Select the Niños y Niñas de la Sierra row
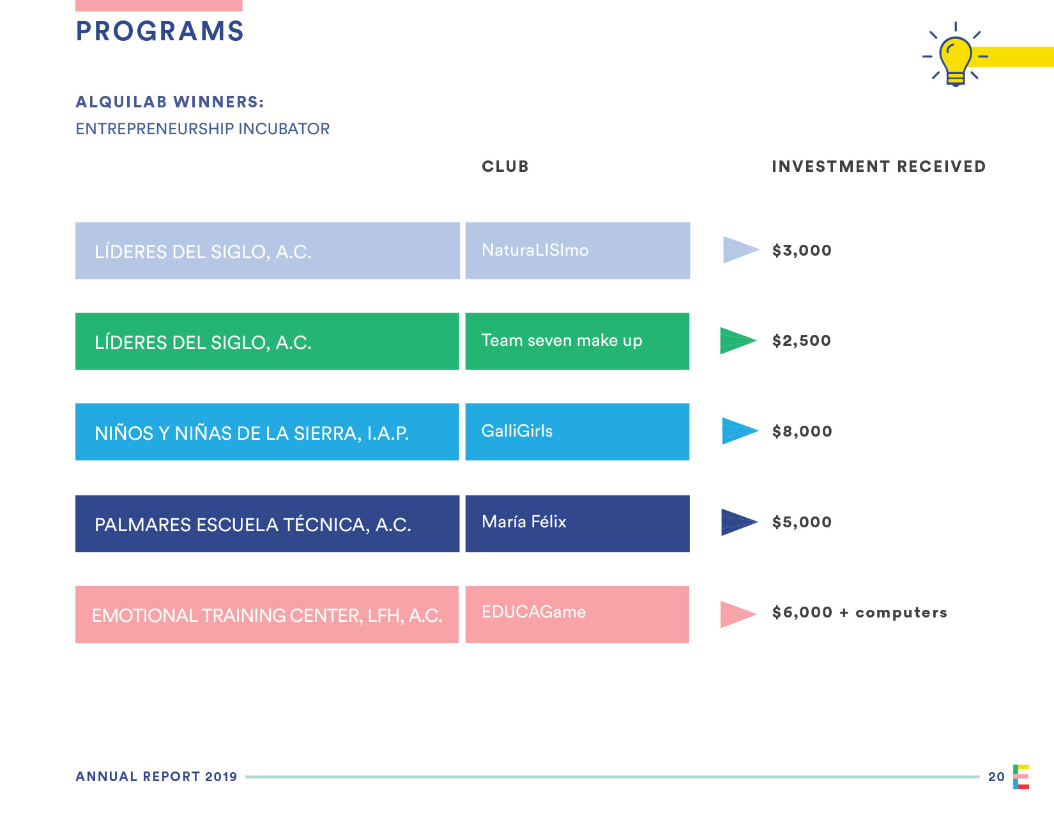This screenshot has height=815, width=1054. 267,432
